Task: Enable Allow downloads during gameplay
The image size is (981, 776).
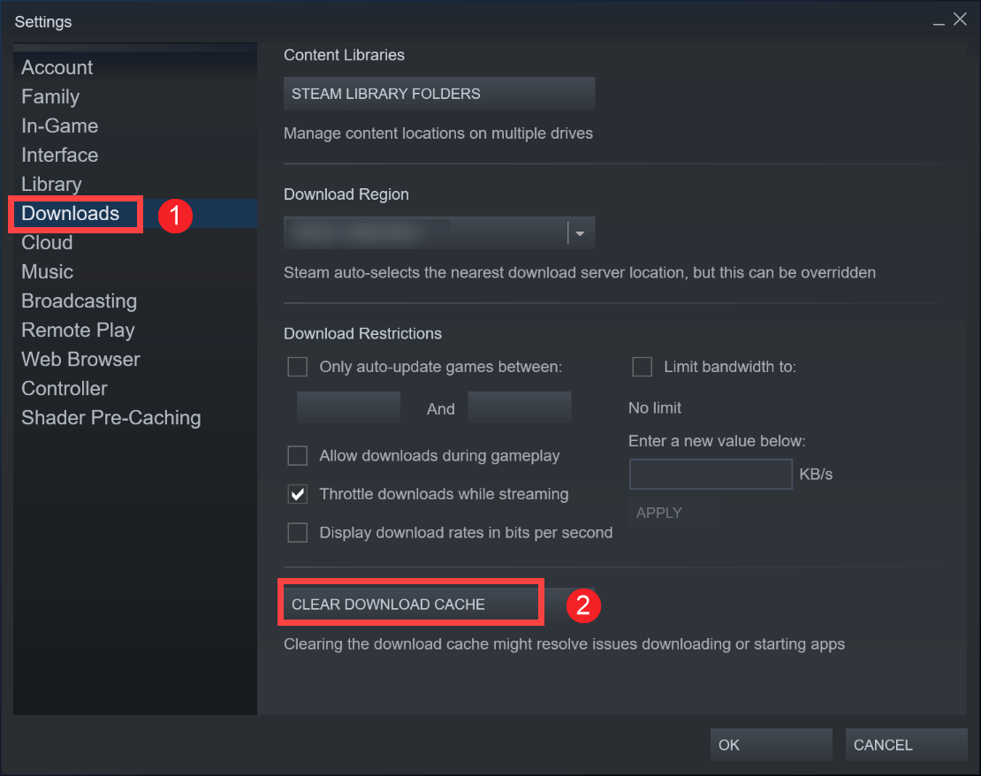Action: (298, 455)
